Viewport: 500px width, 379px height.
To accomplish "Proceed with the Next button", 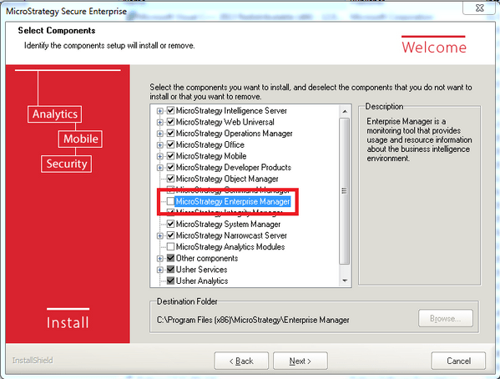I will tap(300, 361).
